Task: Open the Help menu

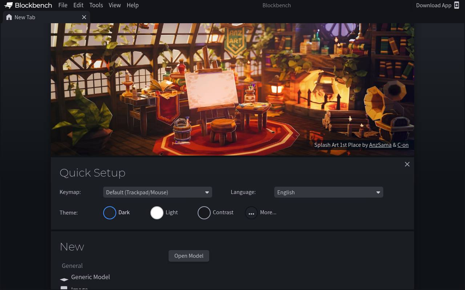Action: pos(133,5)
